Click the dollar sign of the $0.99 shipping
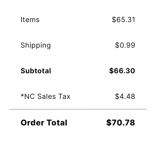This screenshot has height=142, width=156. 117,45
